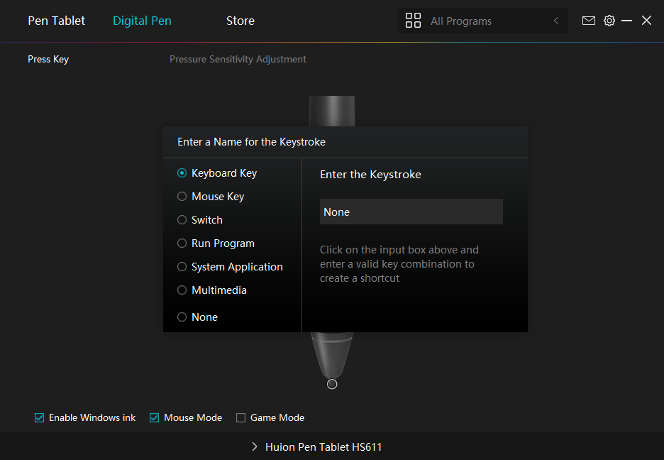Image resolution: width=664 pixels, height=460 pixels.
Task: Switch to the Pen Tablet tab
Action: tap(56, 21)
